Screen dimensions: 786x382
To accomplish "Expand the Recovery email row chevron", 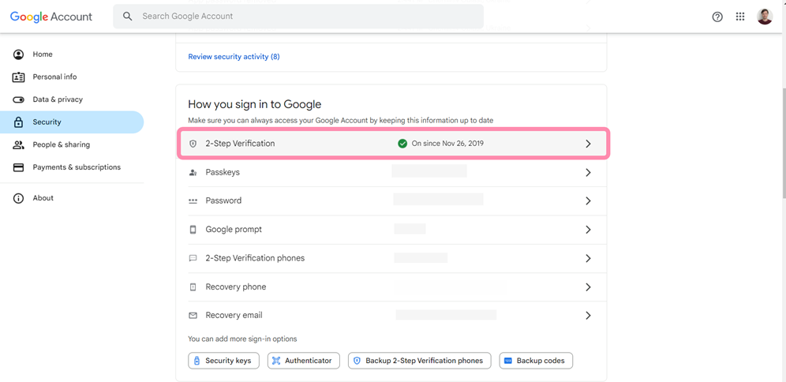I will (x=589, y=316).
